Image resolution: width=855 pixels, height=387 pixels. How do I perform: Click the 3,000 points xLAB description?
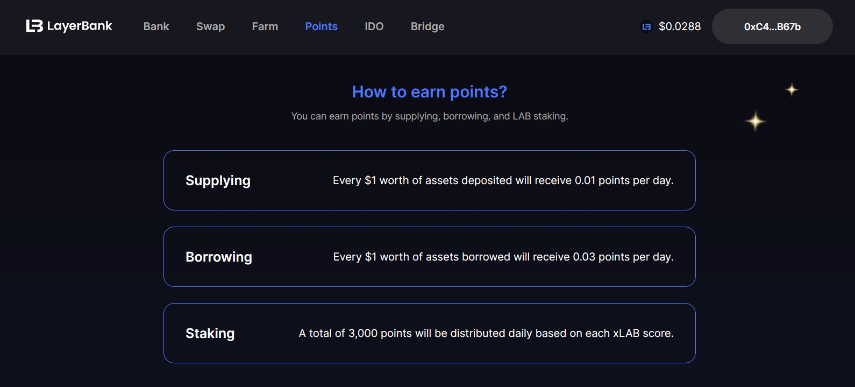pos(486,333)
